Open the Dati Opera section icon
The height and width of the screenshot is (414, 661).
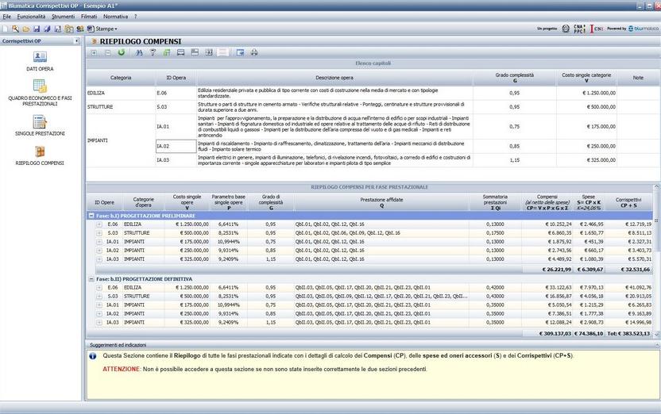pyautogui.click(x=40, y=57)
